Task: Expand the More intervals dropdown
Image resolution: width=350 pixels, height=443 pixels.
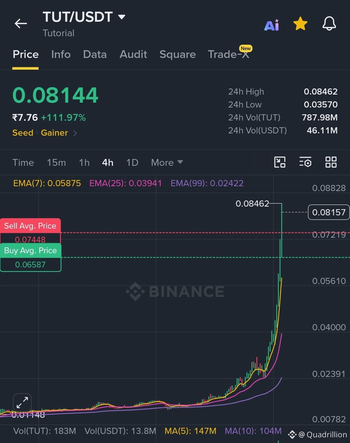Action: point(167,162)
